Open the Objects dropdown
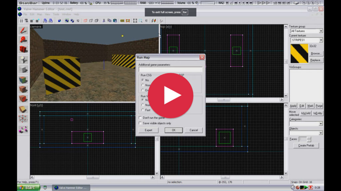Image resolution: width=341 pixels, height=191 pixels. coord(321,133)
